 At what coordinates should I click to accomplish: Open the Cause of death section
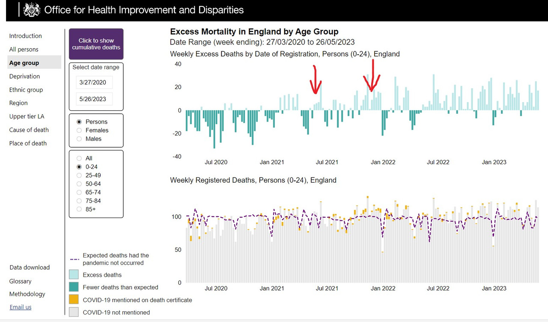29,130
